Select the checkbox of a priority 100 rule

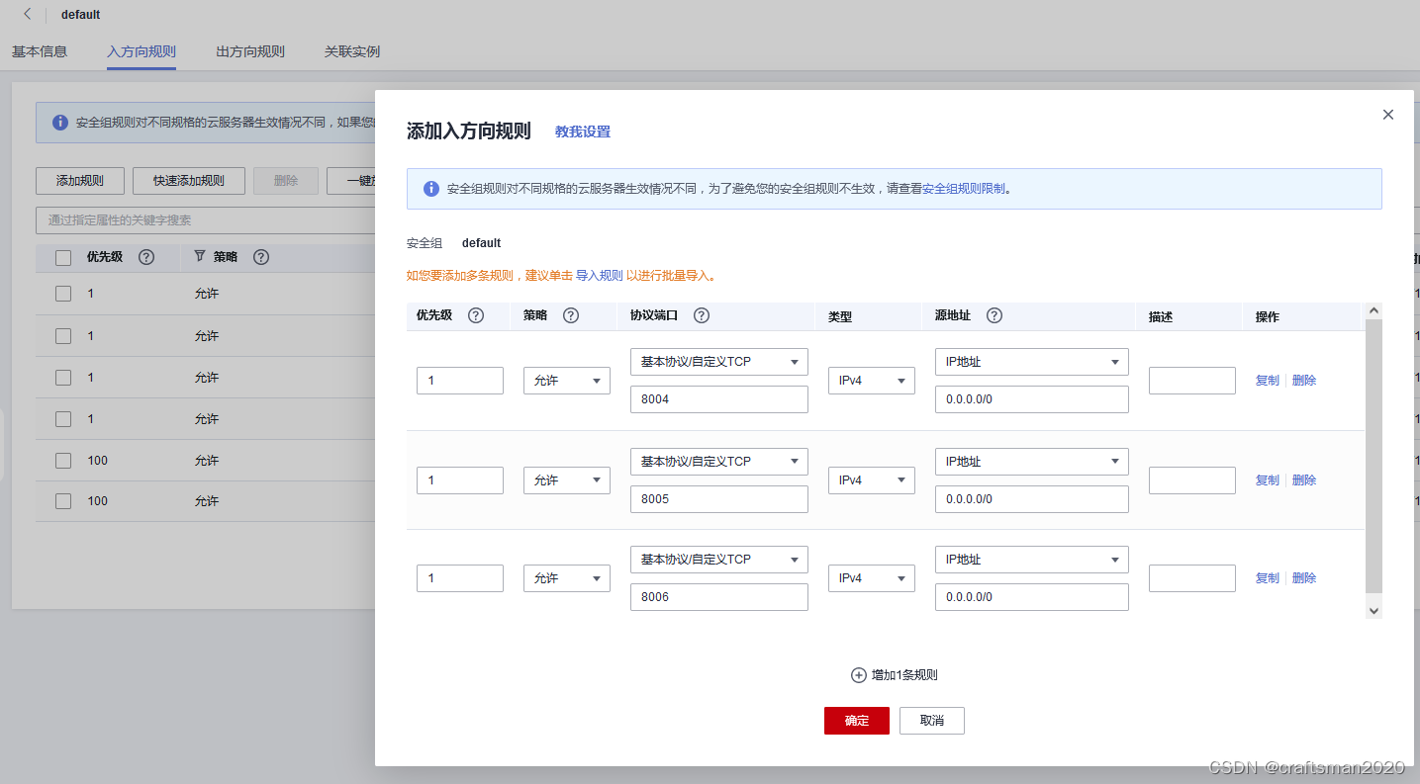point(63,460)
